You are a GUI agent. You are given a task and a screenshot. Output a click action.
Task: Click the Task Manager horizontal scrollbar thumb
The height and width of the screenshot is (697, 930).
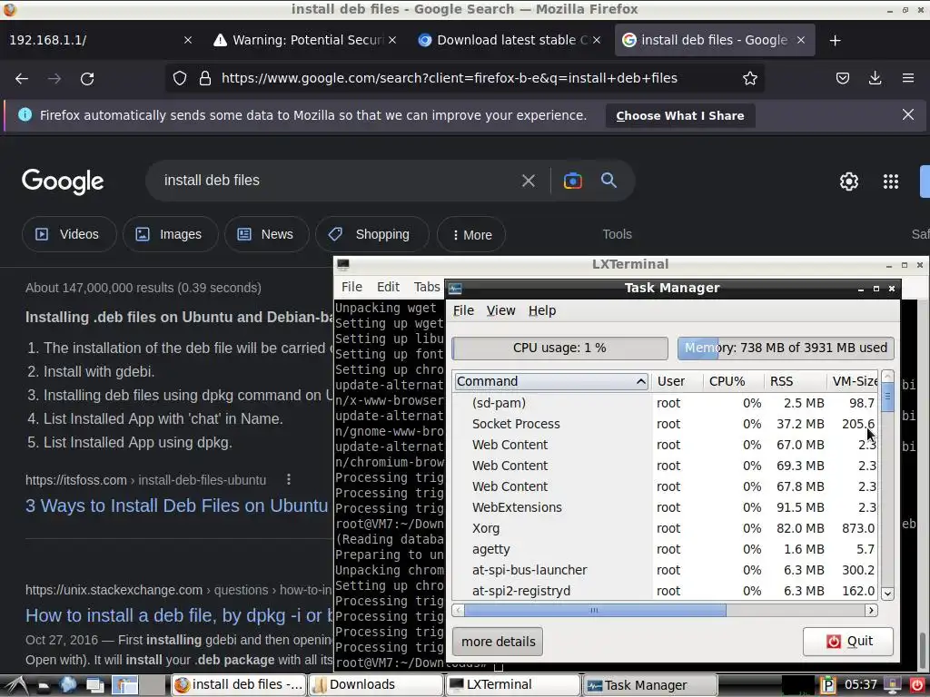595,610
